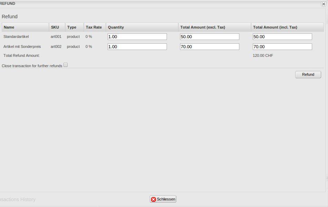Enable 'Close transaction for further refunds' checkbox

point(66,65)
